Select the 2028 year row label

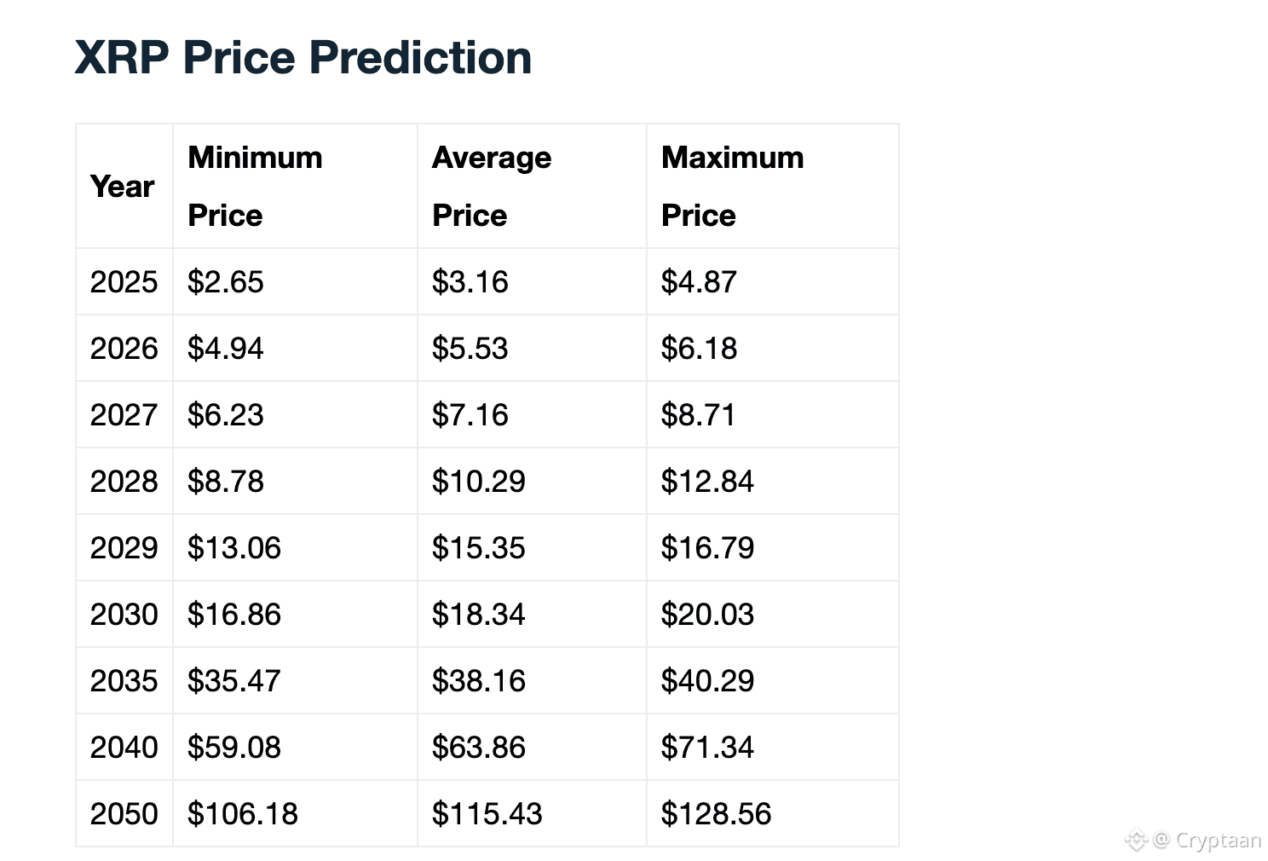[124, 482]
